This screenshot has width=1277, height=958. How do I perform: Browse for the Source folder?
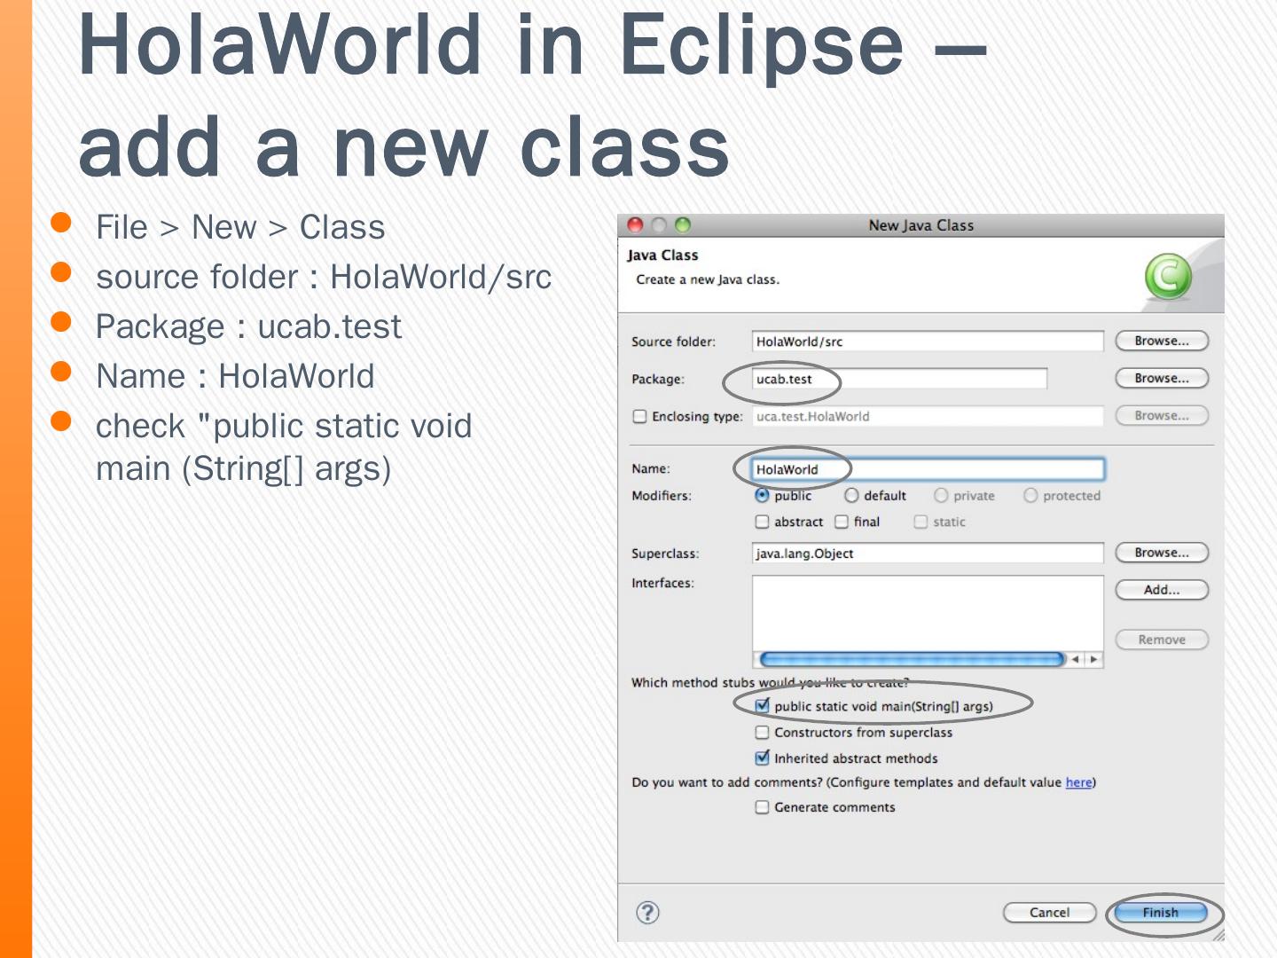[1161, 341]
